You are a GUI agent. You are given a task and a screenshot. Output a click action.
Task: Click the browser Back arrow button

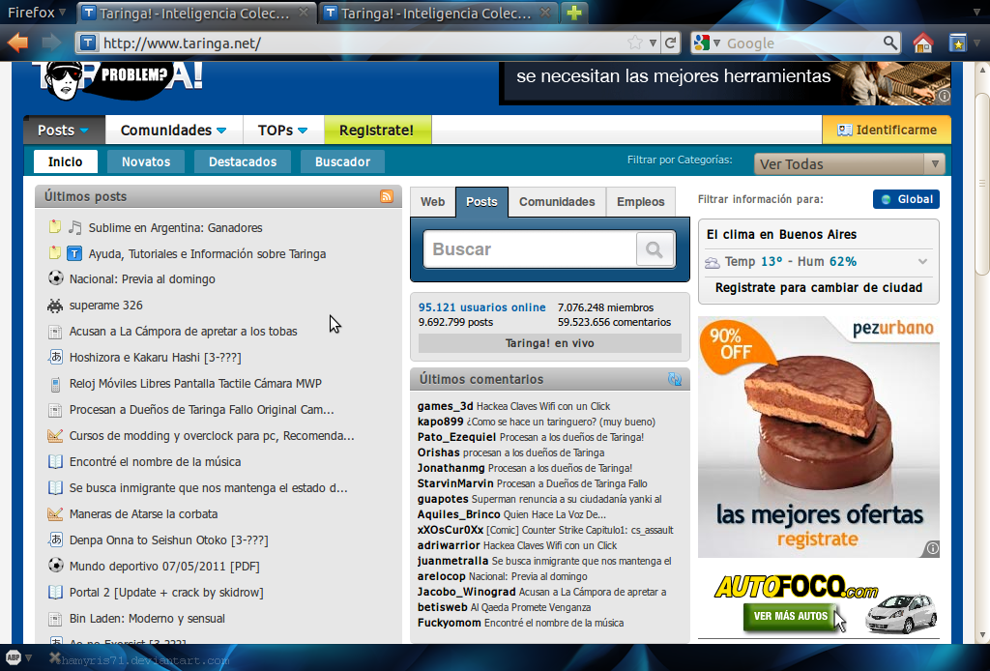point(18,43)
